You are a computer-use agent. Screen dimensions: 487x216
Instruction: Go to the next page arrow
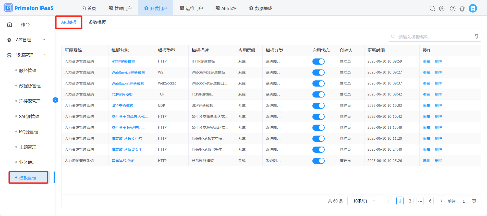[x=441, y=201]
